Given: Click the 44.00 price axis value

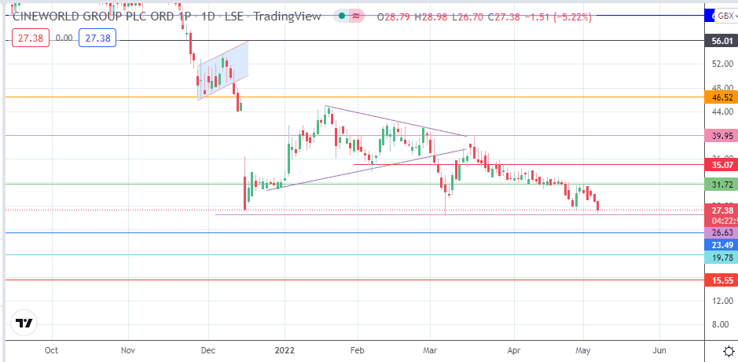Looking at the screenshot, I should pyautogui.click(x=722, y=112).
